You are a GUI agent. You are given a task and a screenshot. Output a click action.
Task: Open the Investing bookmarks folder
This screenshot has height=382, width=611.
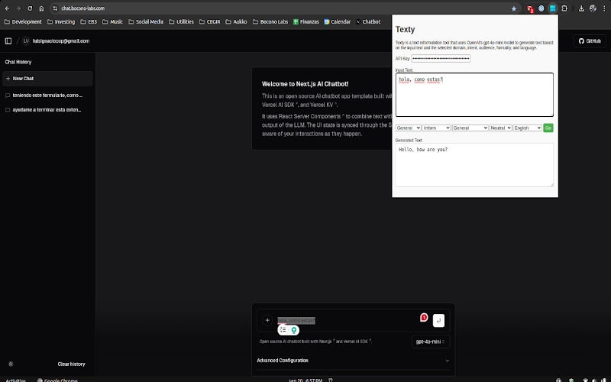[x=61, y=22]
